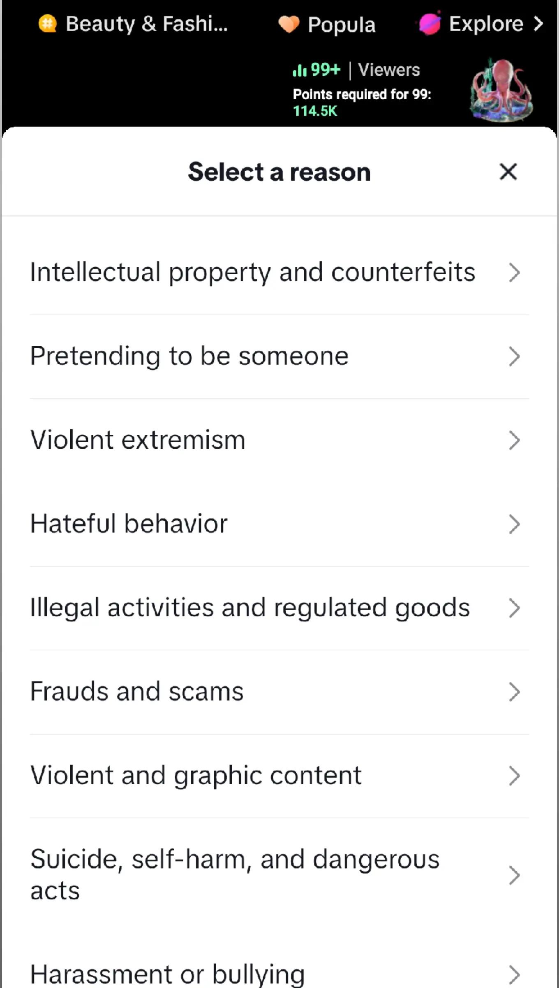Tap the yellow hashtag bubble icon
Image resolution: width=559 pixels, height=988 pixels.
click(x=48, y=23)
